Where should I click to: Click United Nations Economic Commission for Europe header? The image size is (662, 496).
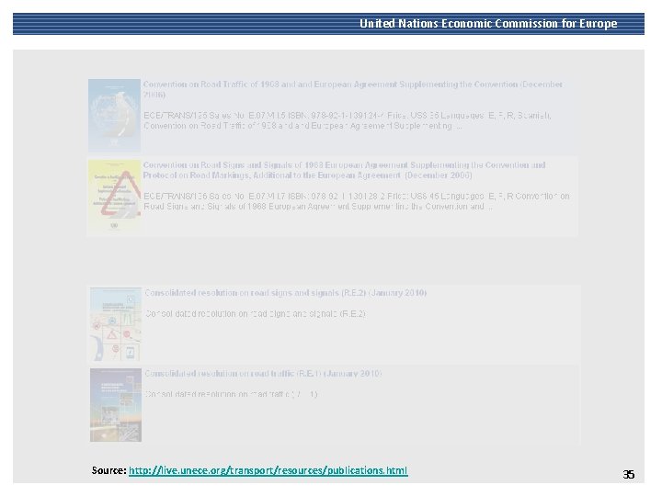click(x=488, y=24)
